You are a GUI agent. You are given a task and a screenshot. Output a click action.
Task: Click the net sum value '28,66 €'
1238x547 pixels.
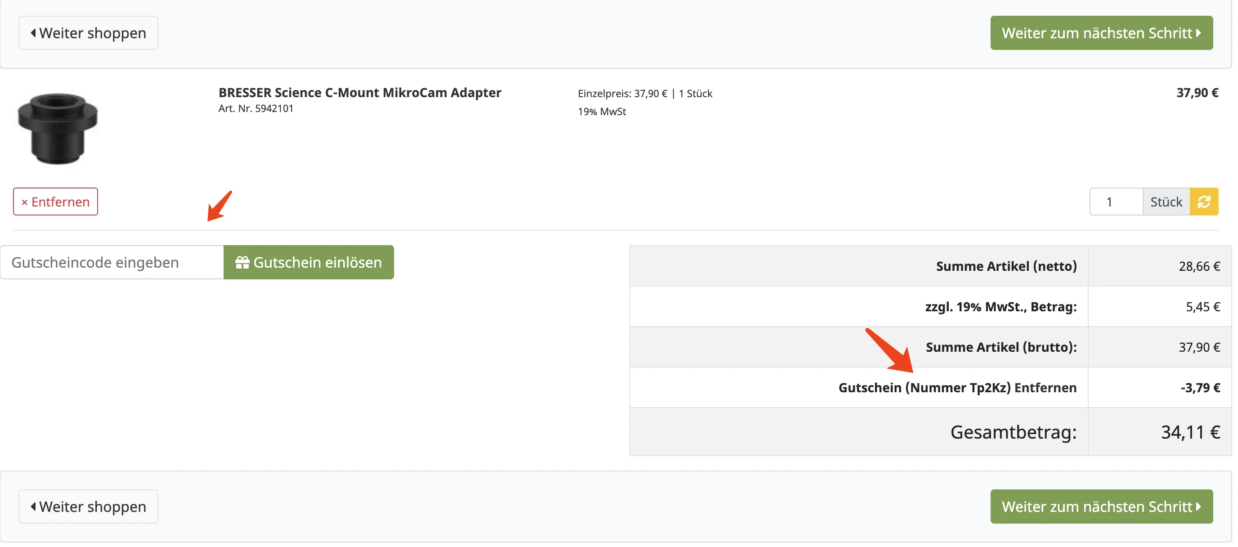coord(1199,266)
